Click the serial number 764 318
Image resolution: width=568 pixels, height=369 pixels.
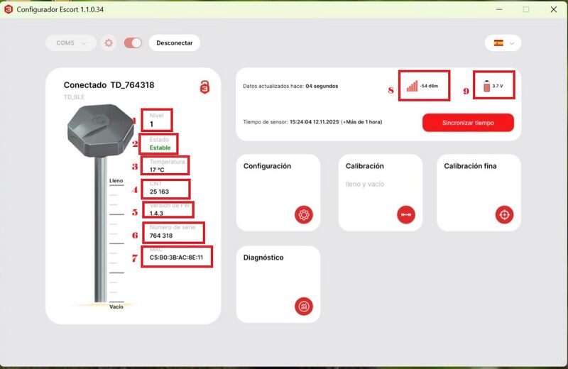(x=161, y=236)
